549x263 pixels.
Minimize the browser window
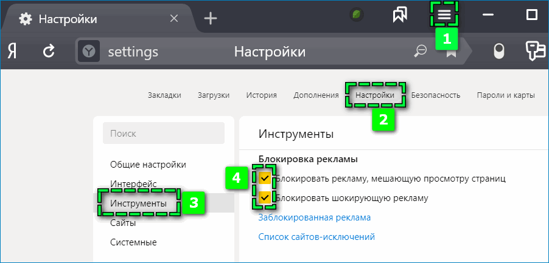click(x=488, y=15)
